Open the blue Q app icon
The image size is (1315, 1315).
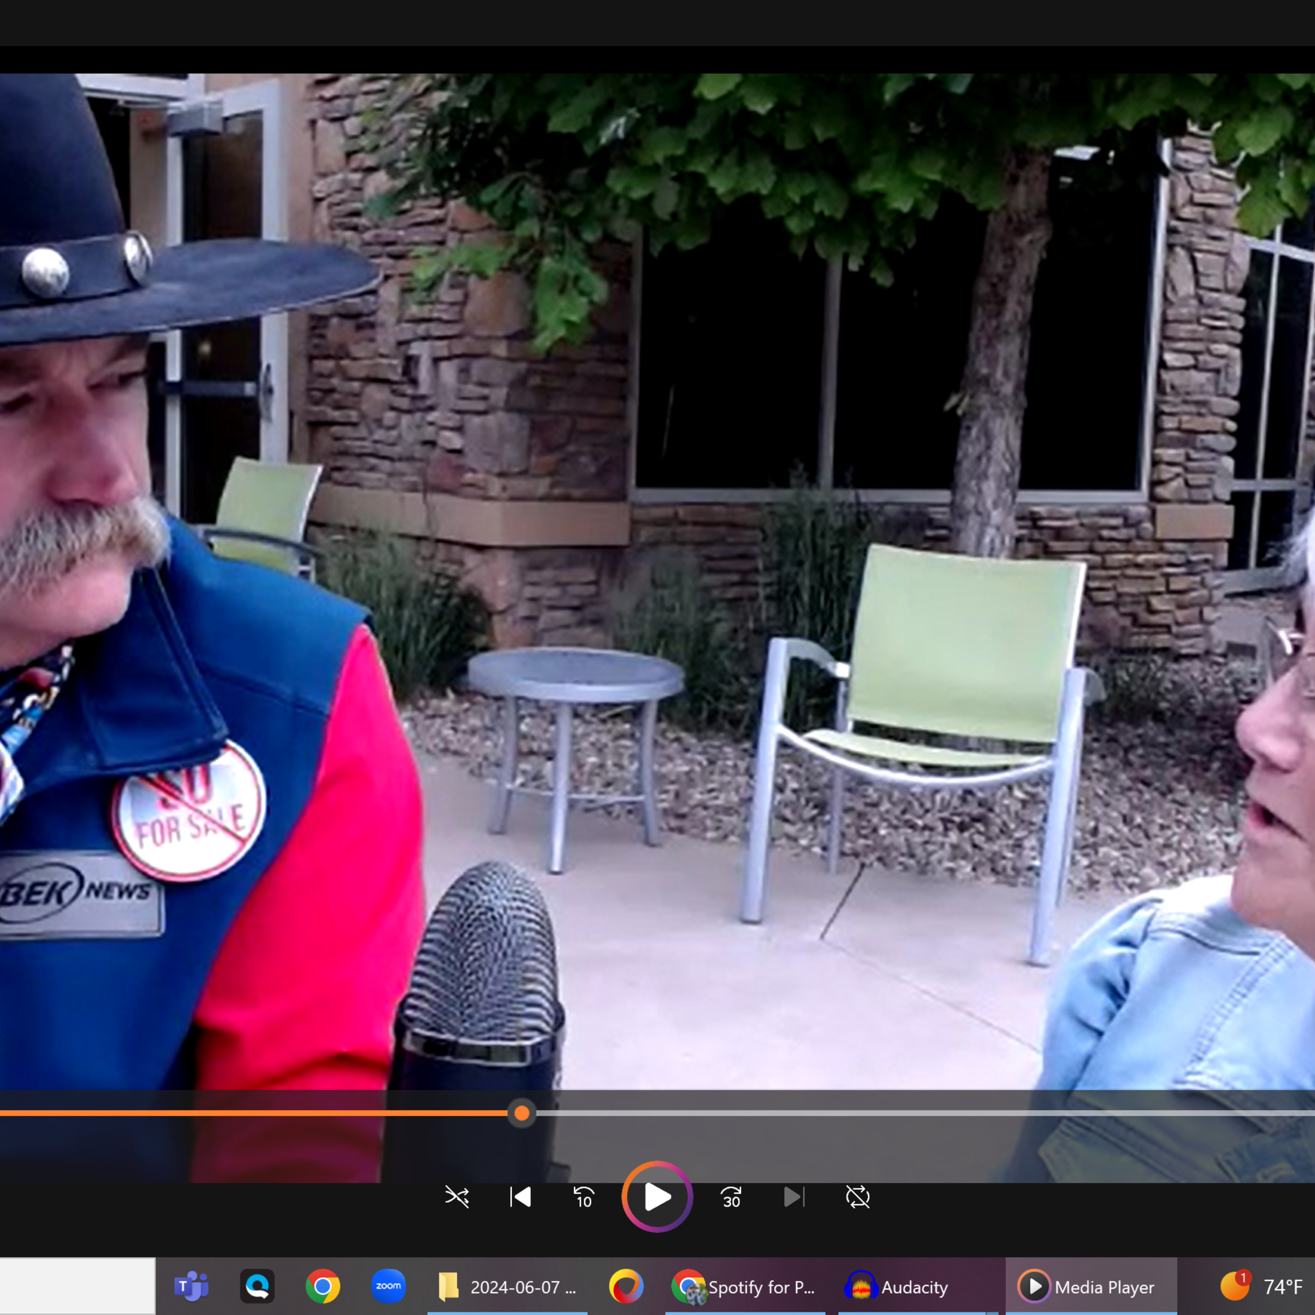pos(257,1287)
